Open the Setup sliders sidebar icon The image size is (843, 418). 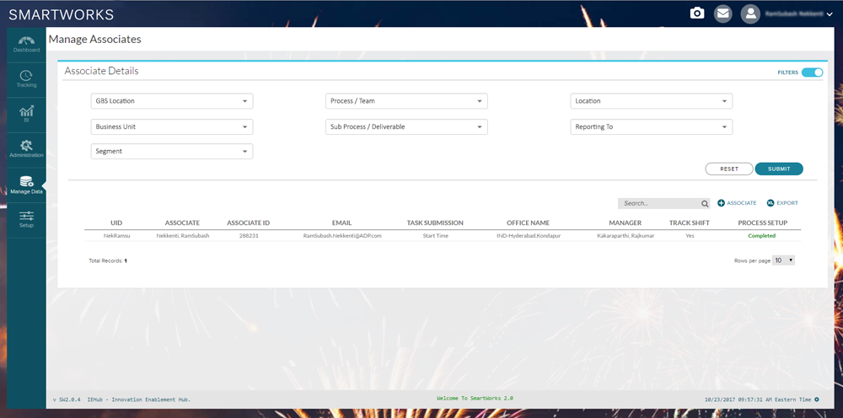pyautogui.click(x=26, y=219)
